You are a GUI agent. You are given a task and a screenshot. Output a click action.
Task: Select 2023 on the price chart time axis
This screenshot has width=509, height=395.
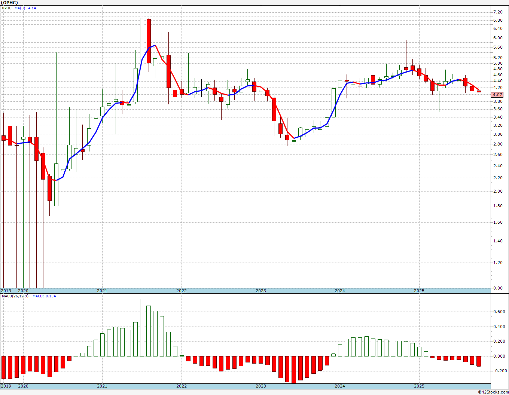click(x=260, y=291)
